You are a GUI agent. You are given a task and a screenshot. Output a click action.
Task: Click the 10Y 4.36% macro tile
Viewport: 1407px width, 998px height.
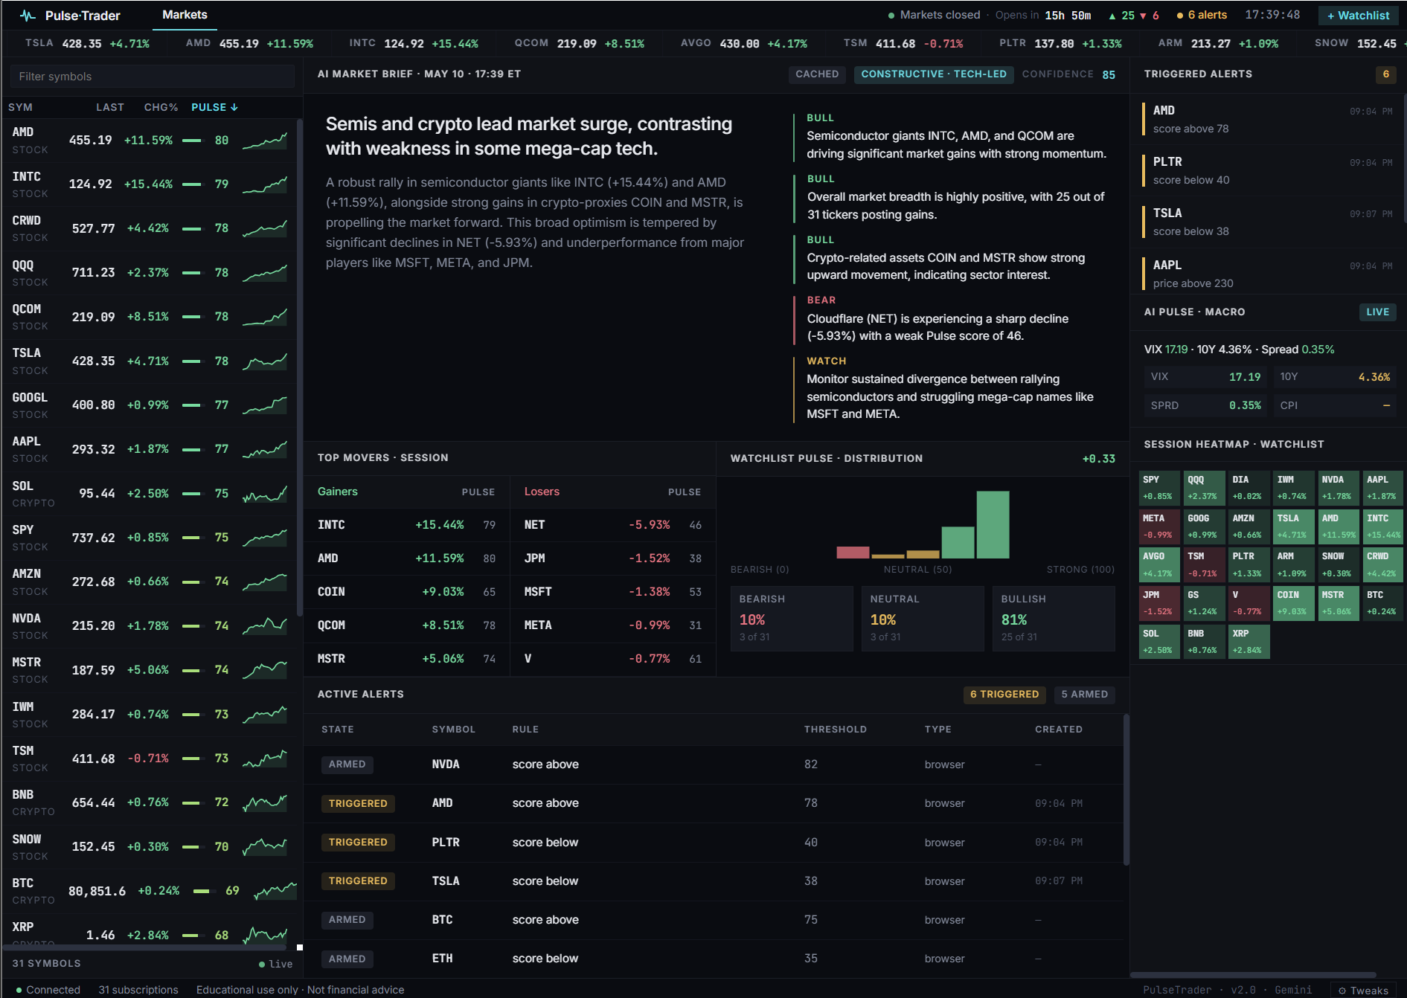(x=1335, y=377)
